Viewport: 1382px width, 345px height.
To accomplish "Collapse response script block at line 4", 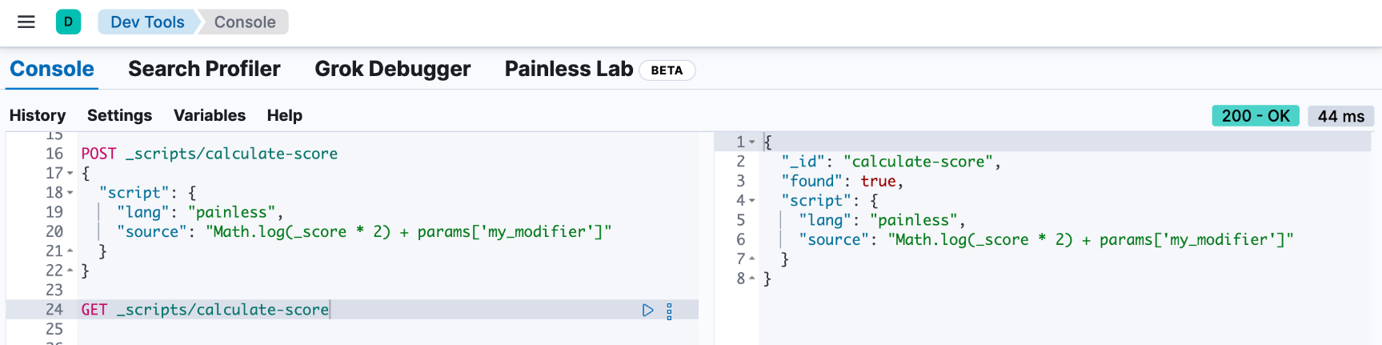I will (x=752, y=201).
